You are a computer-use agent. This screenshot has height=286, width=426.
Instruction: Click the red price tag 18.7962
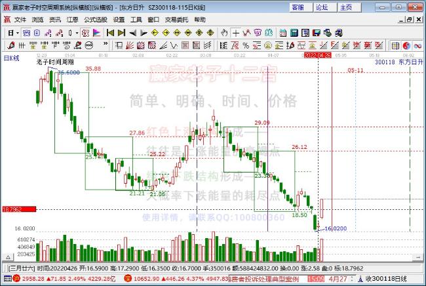19,209
